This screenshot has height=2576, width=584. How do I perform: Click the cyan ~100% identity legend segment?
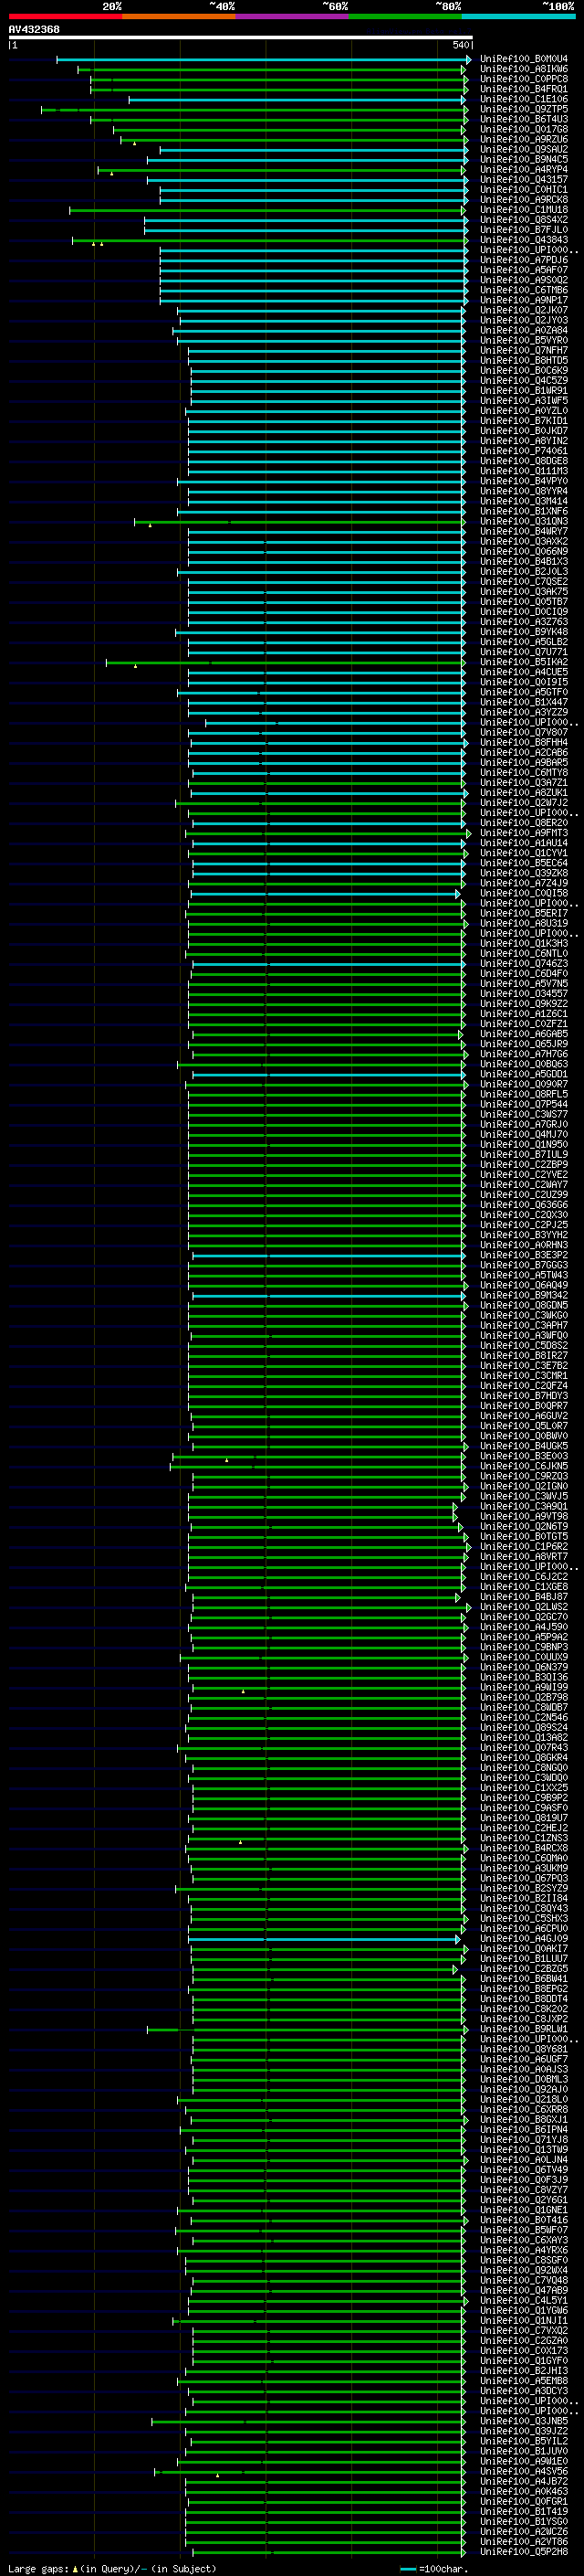(519, 16)
